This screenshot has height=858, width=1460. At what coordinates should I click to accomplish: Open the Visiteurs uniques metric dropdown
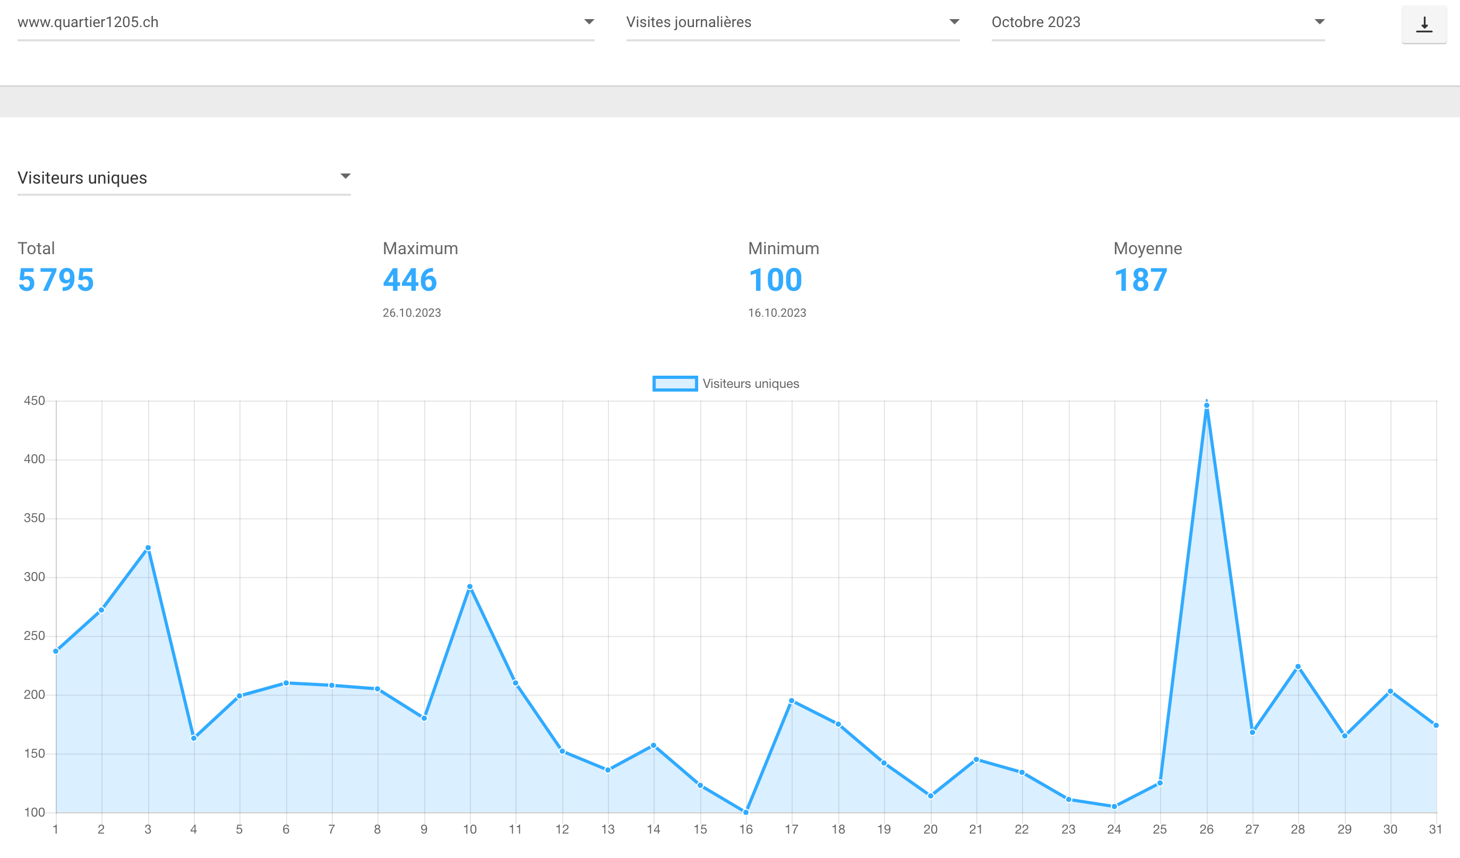[x=184, y=178]
